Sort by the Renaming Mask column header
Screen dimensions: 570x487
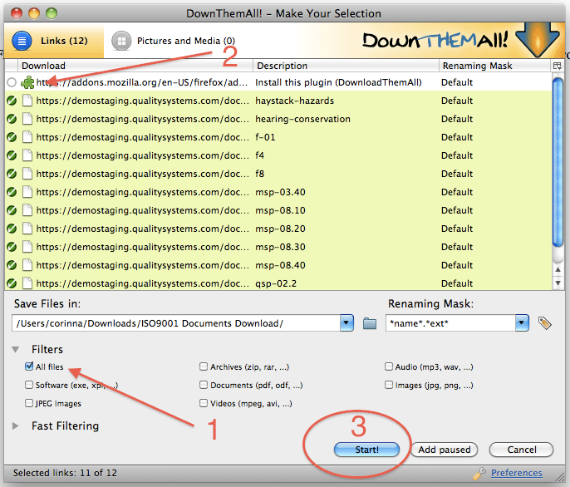494,66
